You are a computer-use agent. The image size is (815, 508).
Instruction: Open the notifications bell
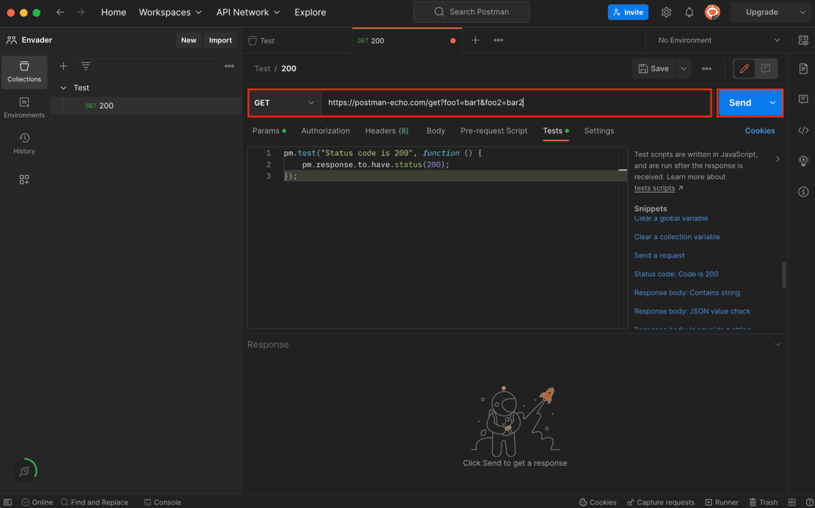689,12
